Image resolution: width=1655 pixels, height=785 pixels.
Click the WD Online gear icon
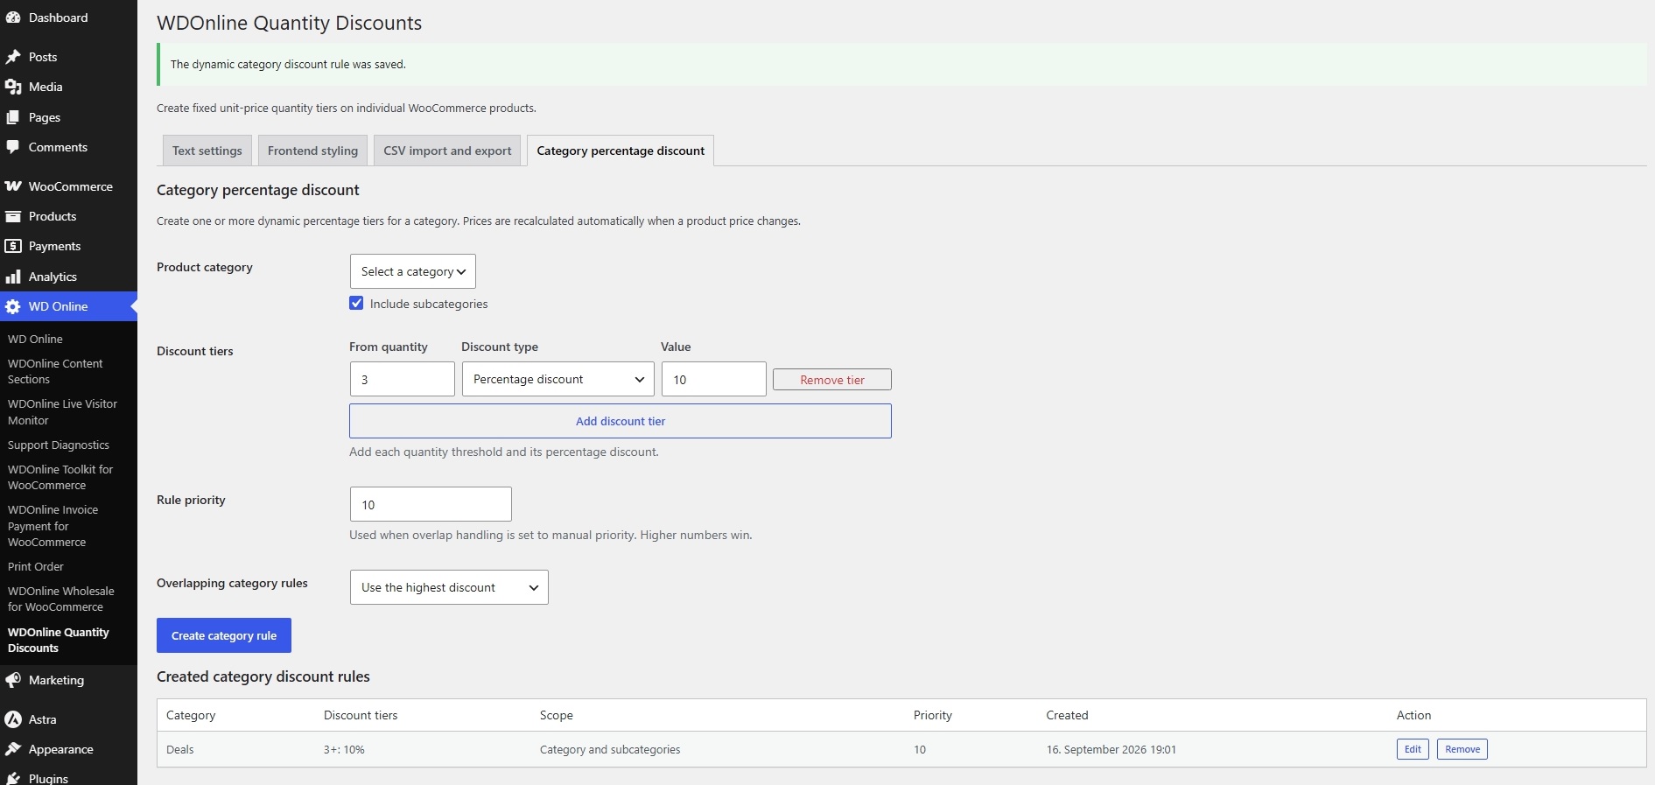[x=13, y=306]
